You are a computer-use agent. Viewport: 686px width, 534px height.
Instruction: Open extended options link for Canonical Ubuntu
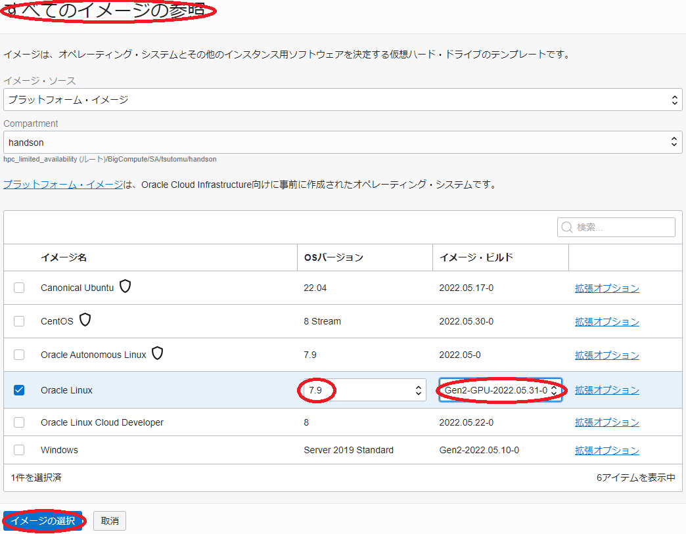click(606, 288)
